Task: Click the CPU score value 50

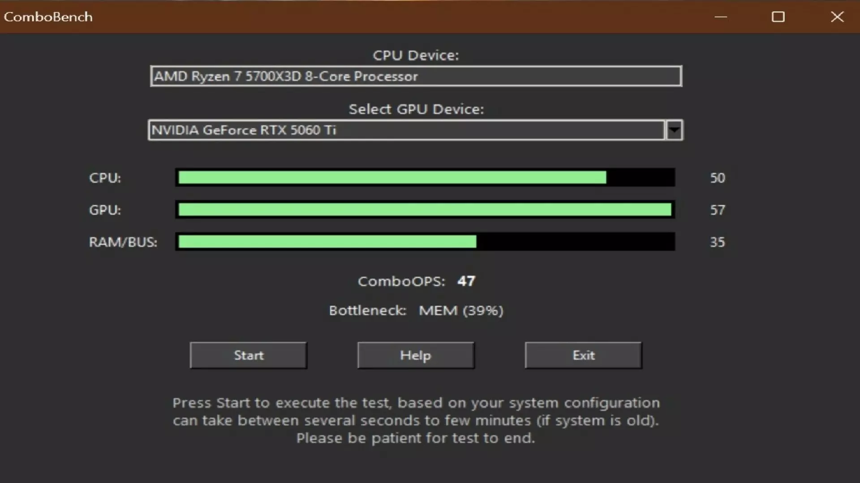Action: (718, 178)
